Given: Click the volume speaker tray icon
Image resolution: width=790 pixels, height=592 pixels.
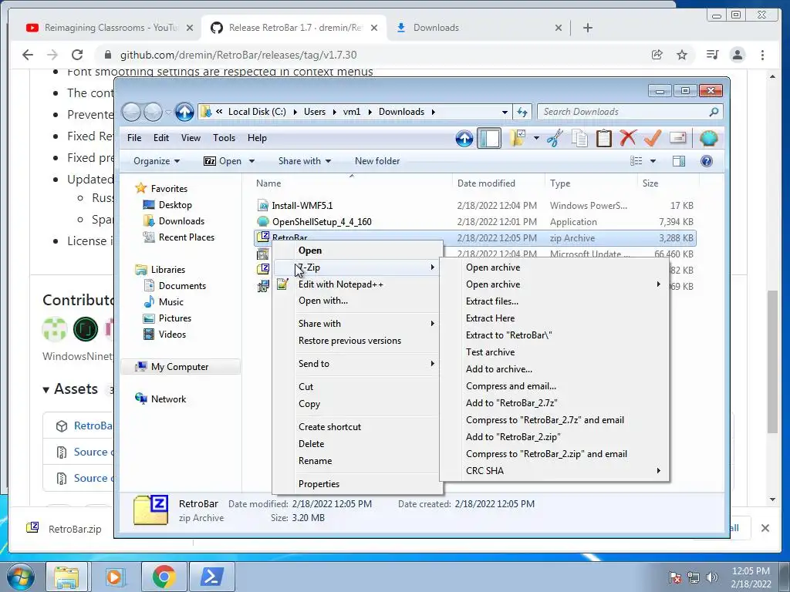Looking at the screenshot, I should (x=712, y=577).
